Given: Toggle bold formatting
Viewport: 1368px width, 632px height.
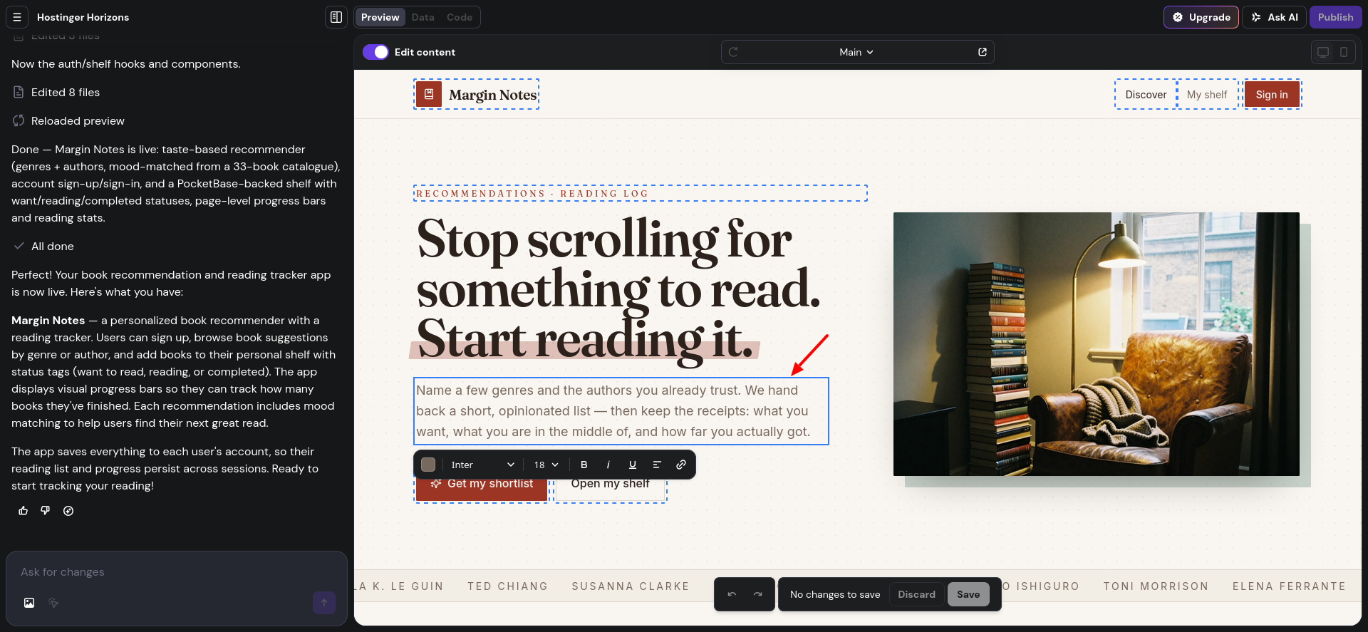Looking at the screenshot, I should point(584,465).
